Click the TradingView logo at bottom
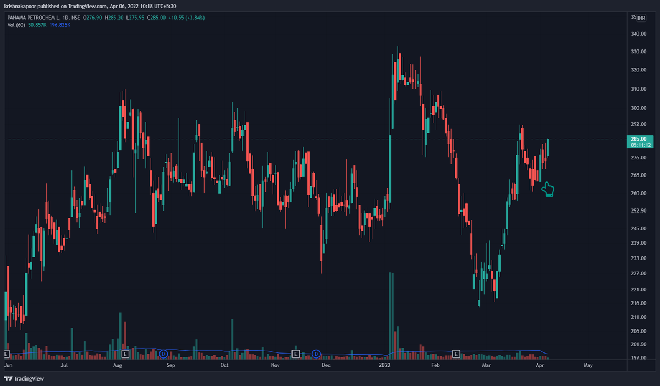This screenshot has width=660, height=386. [24, 378]
